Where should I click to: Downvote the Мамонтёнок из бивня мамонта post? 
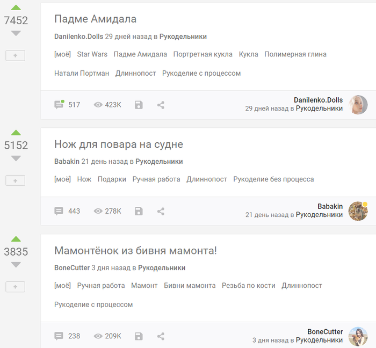click(16, 265)
